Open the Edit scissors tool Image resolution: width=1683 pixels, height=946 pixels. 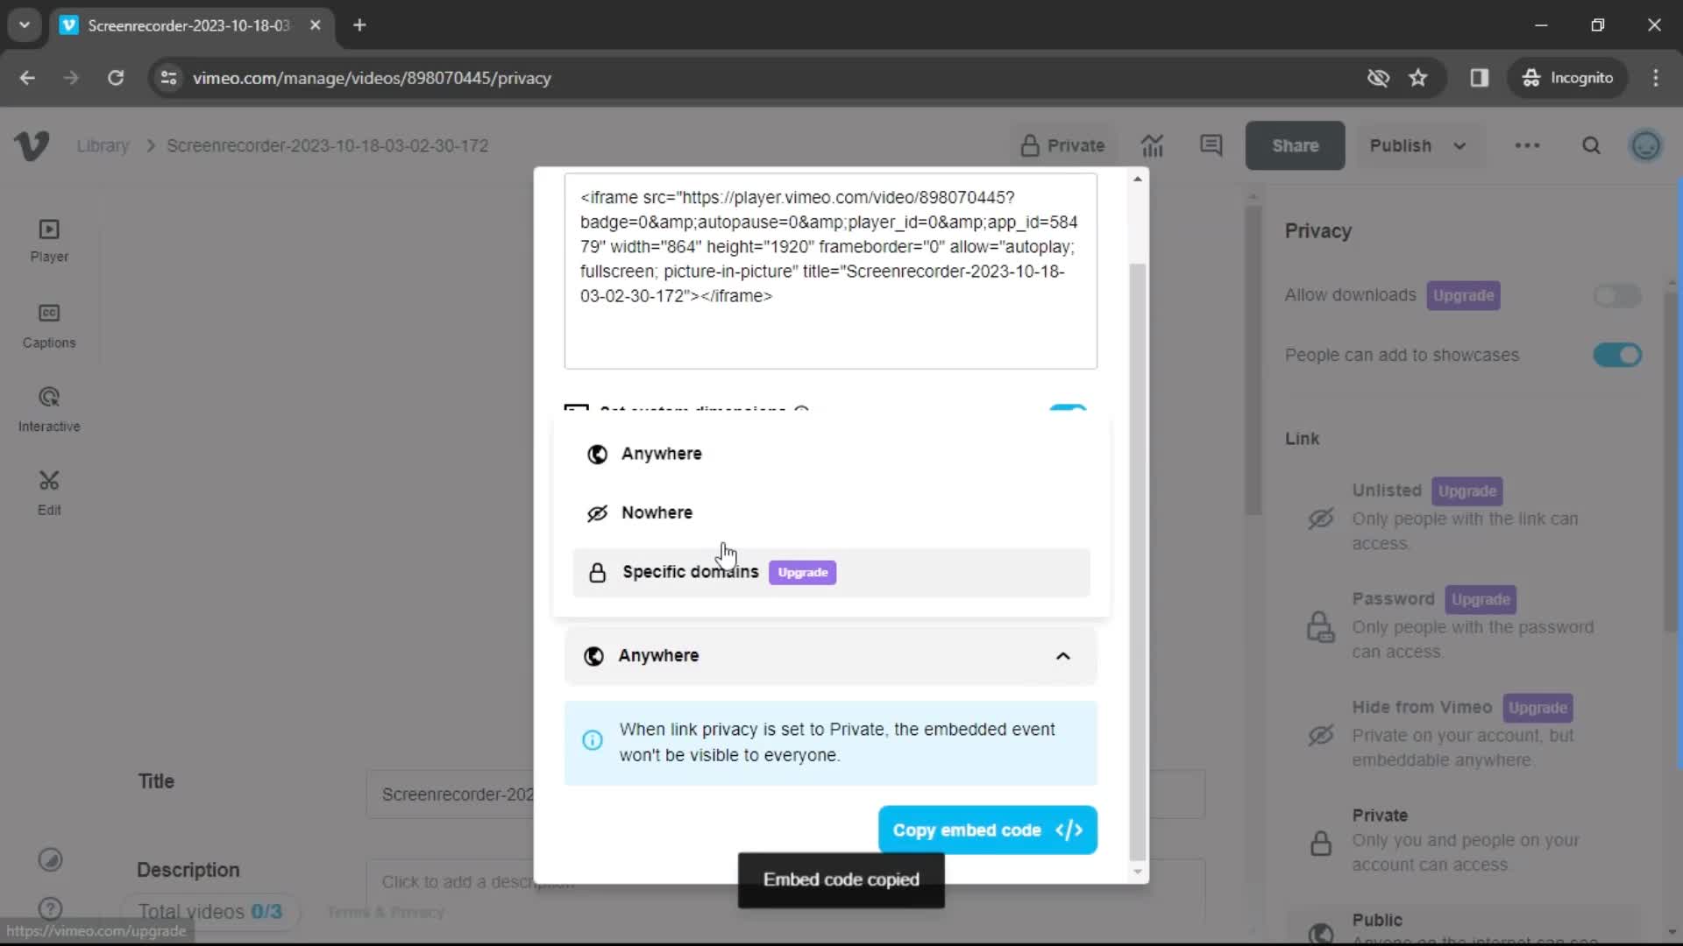[49, 493]
